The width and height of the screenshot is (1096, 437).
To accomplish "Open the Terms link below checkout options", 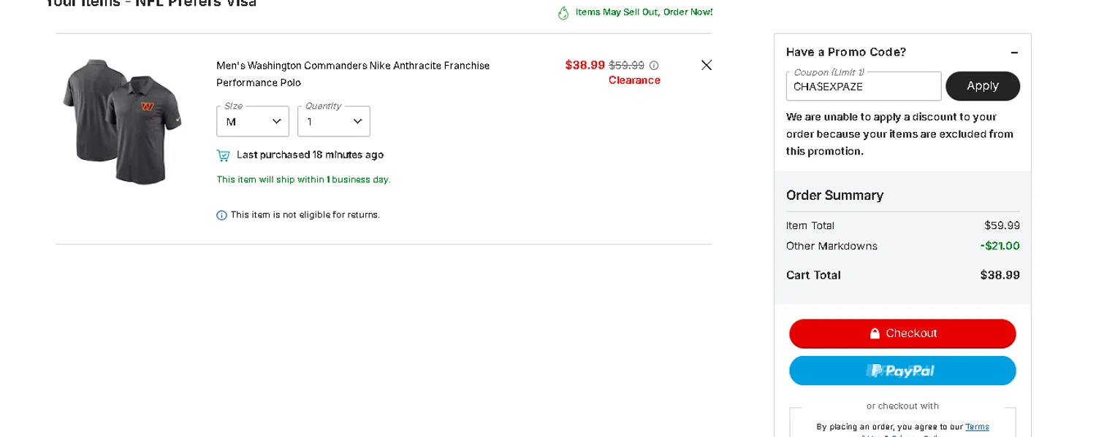I will coord(977,427).
